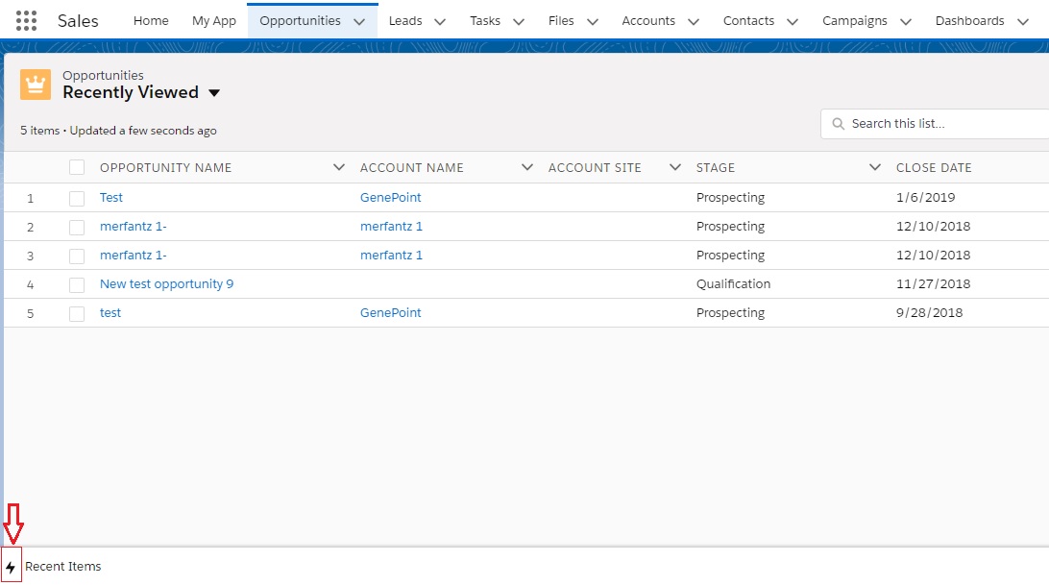Click the pinned list crown icon
The width and height of the screenshot is (1049, 586).
point(35,85)
